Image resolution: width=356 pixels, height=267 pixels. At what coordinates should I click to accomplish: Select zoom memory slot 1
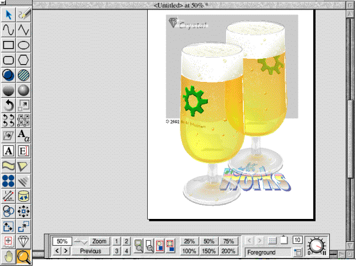click(x=117, y=241)
